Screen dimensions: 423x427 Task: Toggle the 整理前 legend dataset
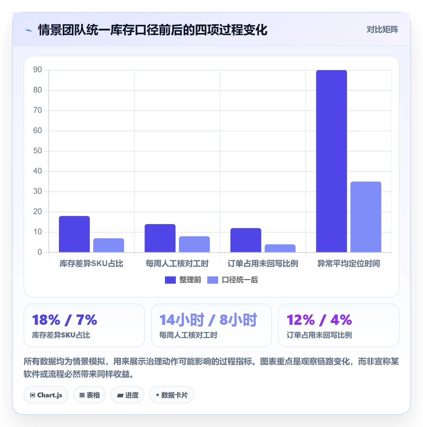click(x=183, y=280)
